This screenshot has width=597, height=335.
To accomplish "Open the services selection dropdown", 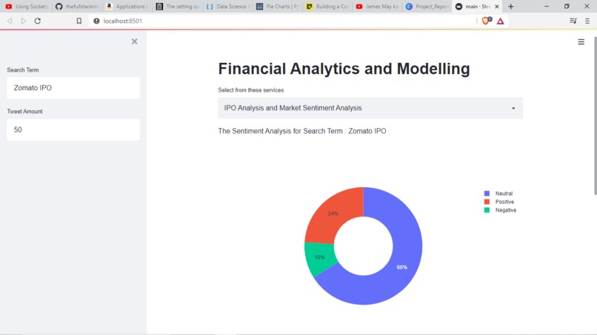I will coord(370,108).
